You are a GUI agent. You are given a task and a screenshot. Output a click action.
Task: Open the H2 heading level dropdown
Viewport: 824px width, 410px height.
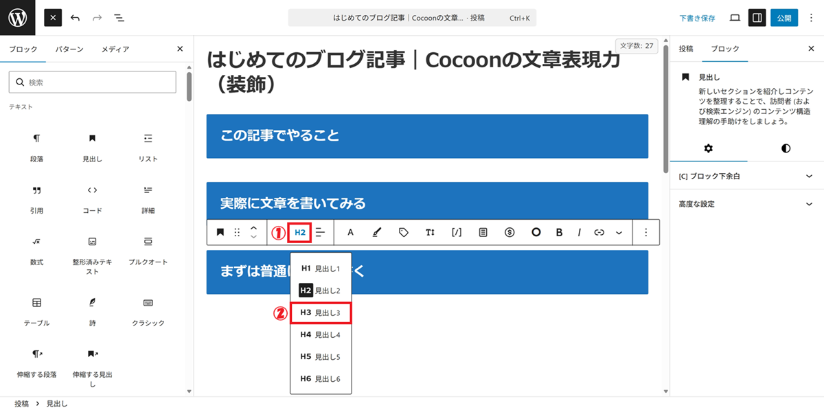tap(299, 232)
